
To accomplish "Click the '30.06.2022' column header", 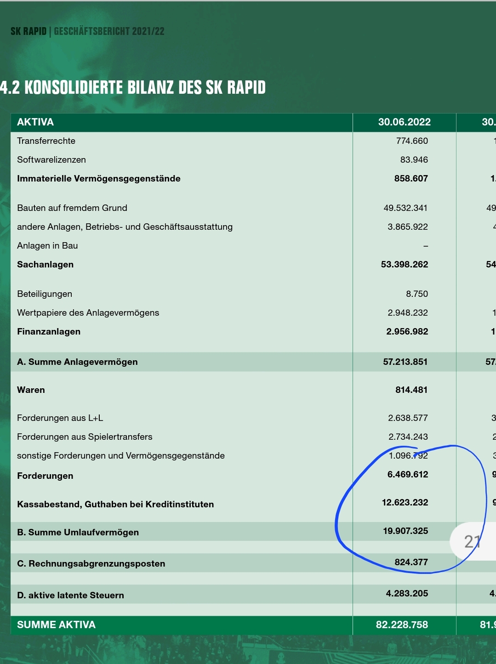I will click(405, 122).
